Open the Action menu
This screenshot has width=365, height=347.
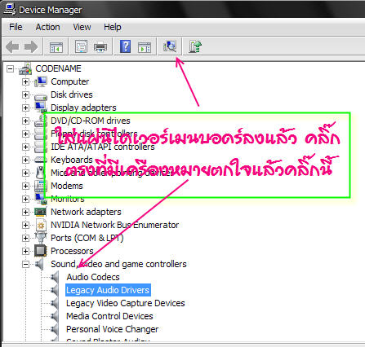(x=47, y=27)
